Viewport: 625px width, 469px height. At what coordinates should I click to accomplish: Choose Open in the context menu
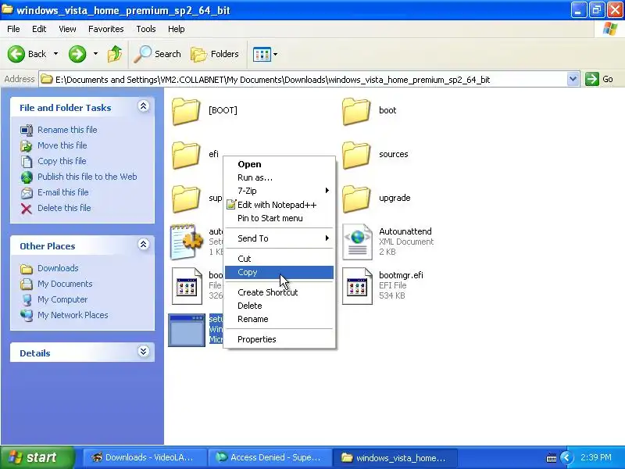tap(279, 164)
